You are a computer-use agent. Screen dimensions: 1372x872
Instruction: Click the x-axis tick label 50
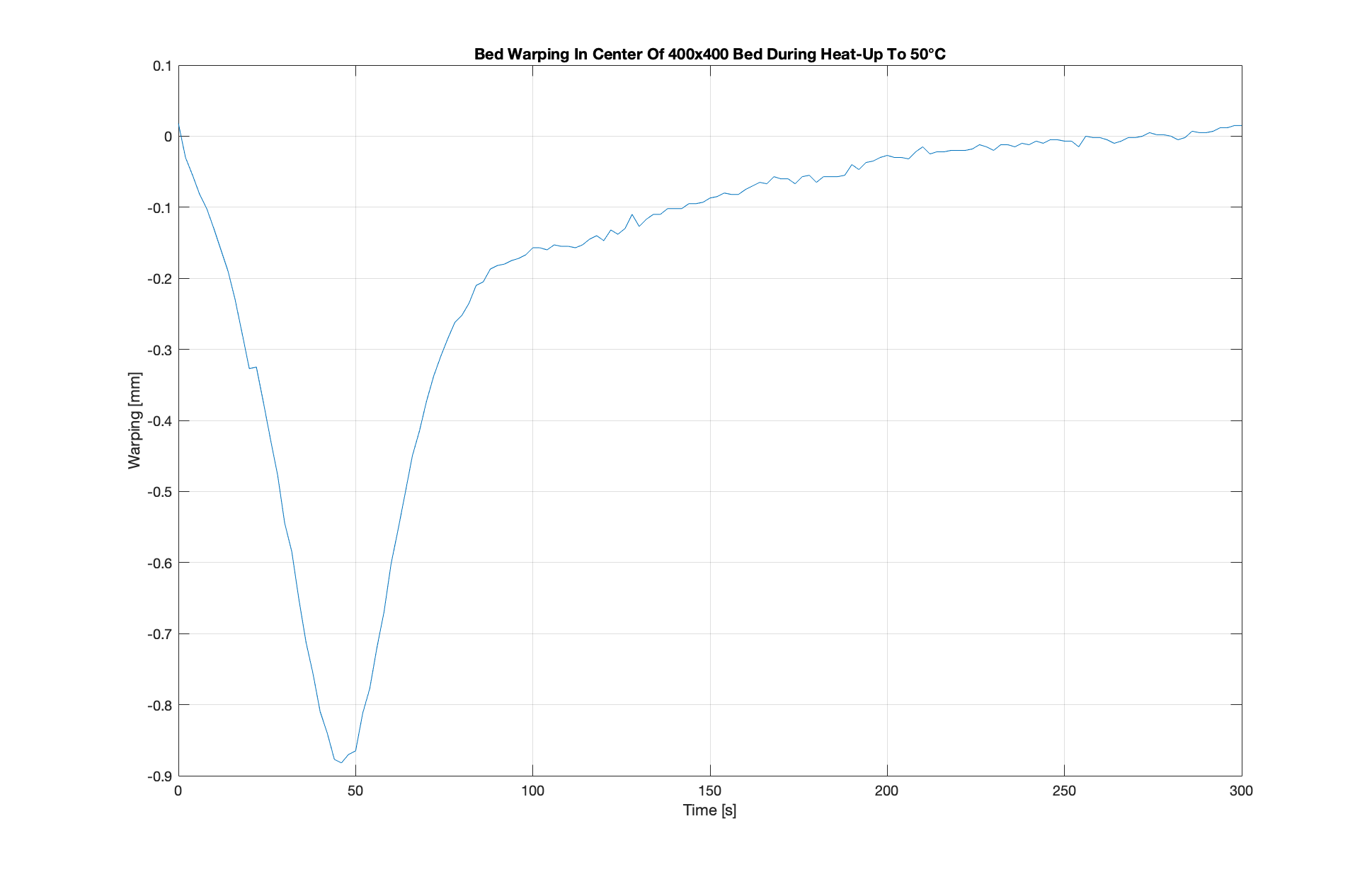[x=355, y=791]
